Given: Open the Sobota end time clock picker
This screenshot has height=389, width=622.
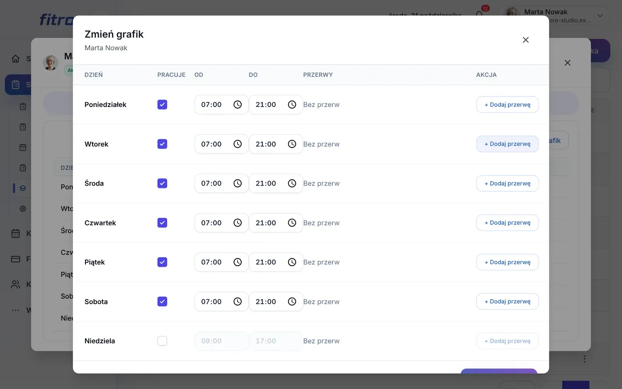Looking at the screenshot, I should [x=292, y=301].
